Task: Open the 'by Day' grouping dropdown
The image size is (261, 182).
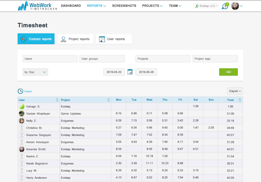Action: 35,72
